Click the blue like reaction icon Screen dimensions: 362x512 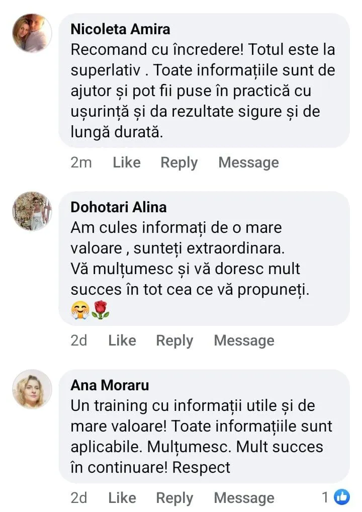(x=342, y=497)
